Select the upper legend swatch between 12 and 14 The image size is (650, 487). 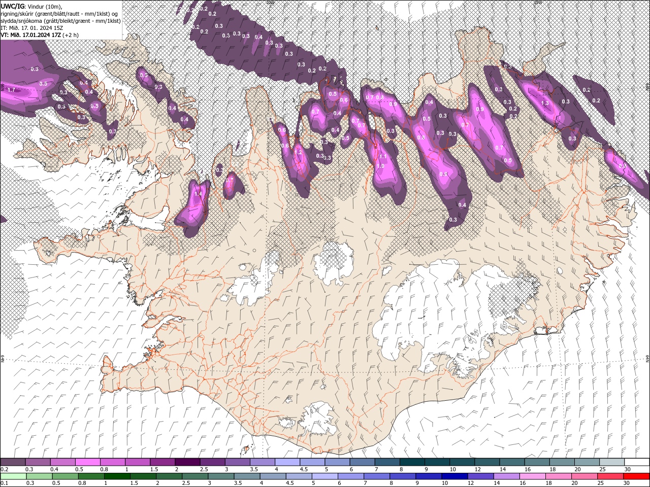(487, 462)
